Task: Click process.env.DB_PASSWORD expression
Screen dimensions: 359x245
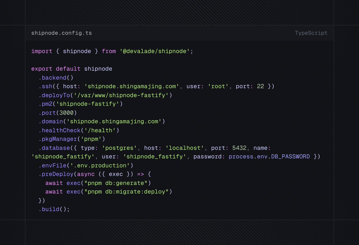Action: pos(269,156)
